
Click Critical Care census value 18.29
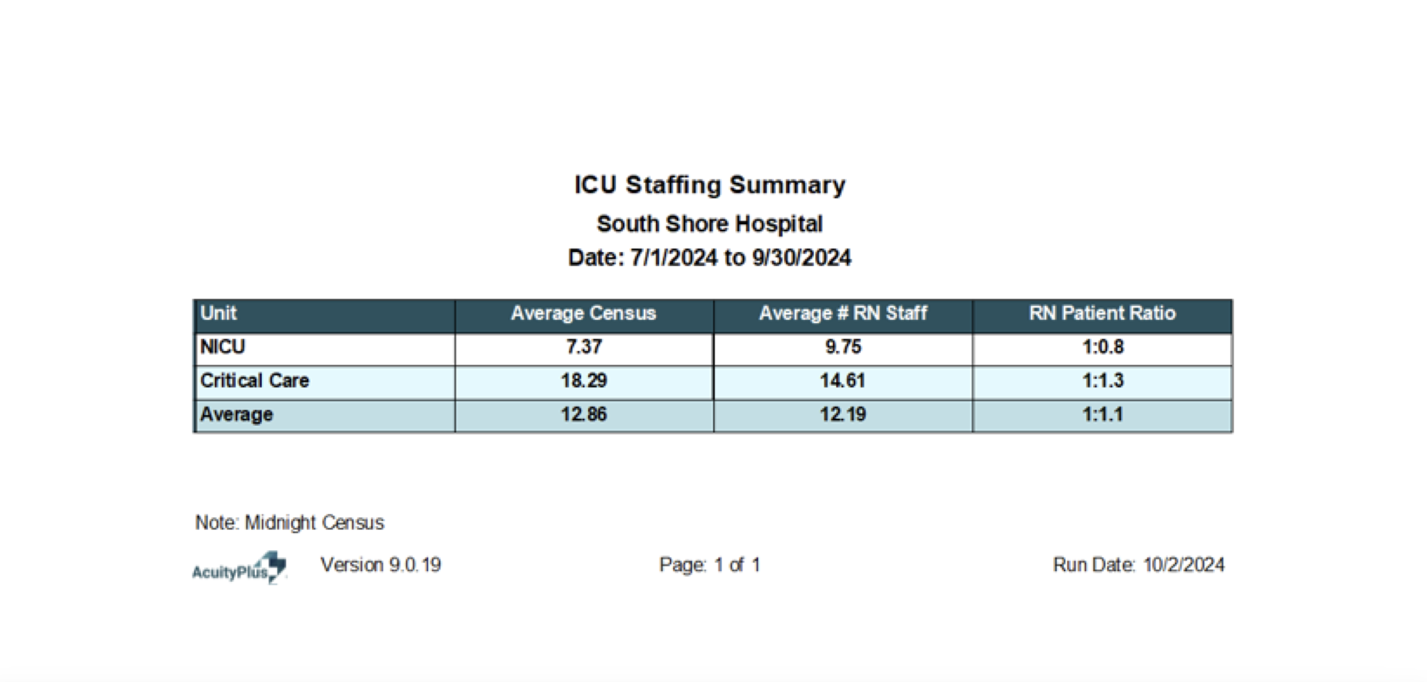pyautogui.click(x=584, y=381)
